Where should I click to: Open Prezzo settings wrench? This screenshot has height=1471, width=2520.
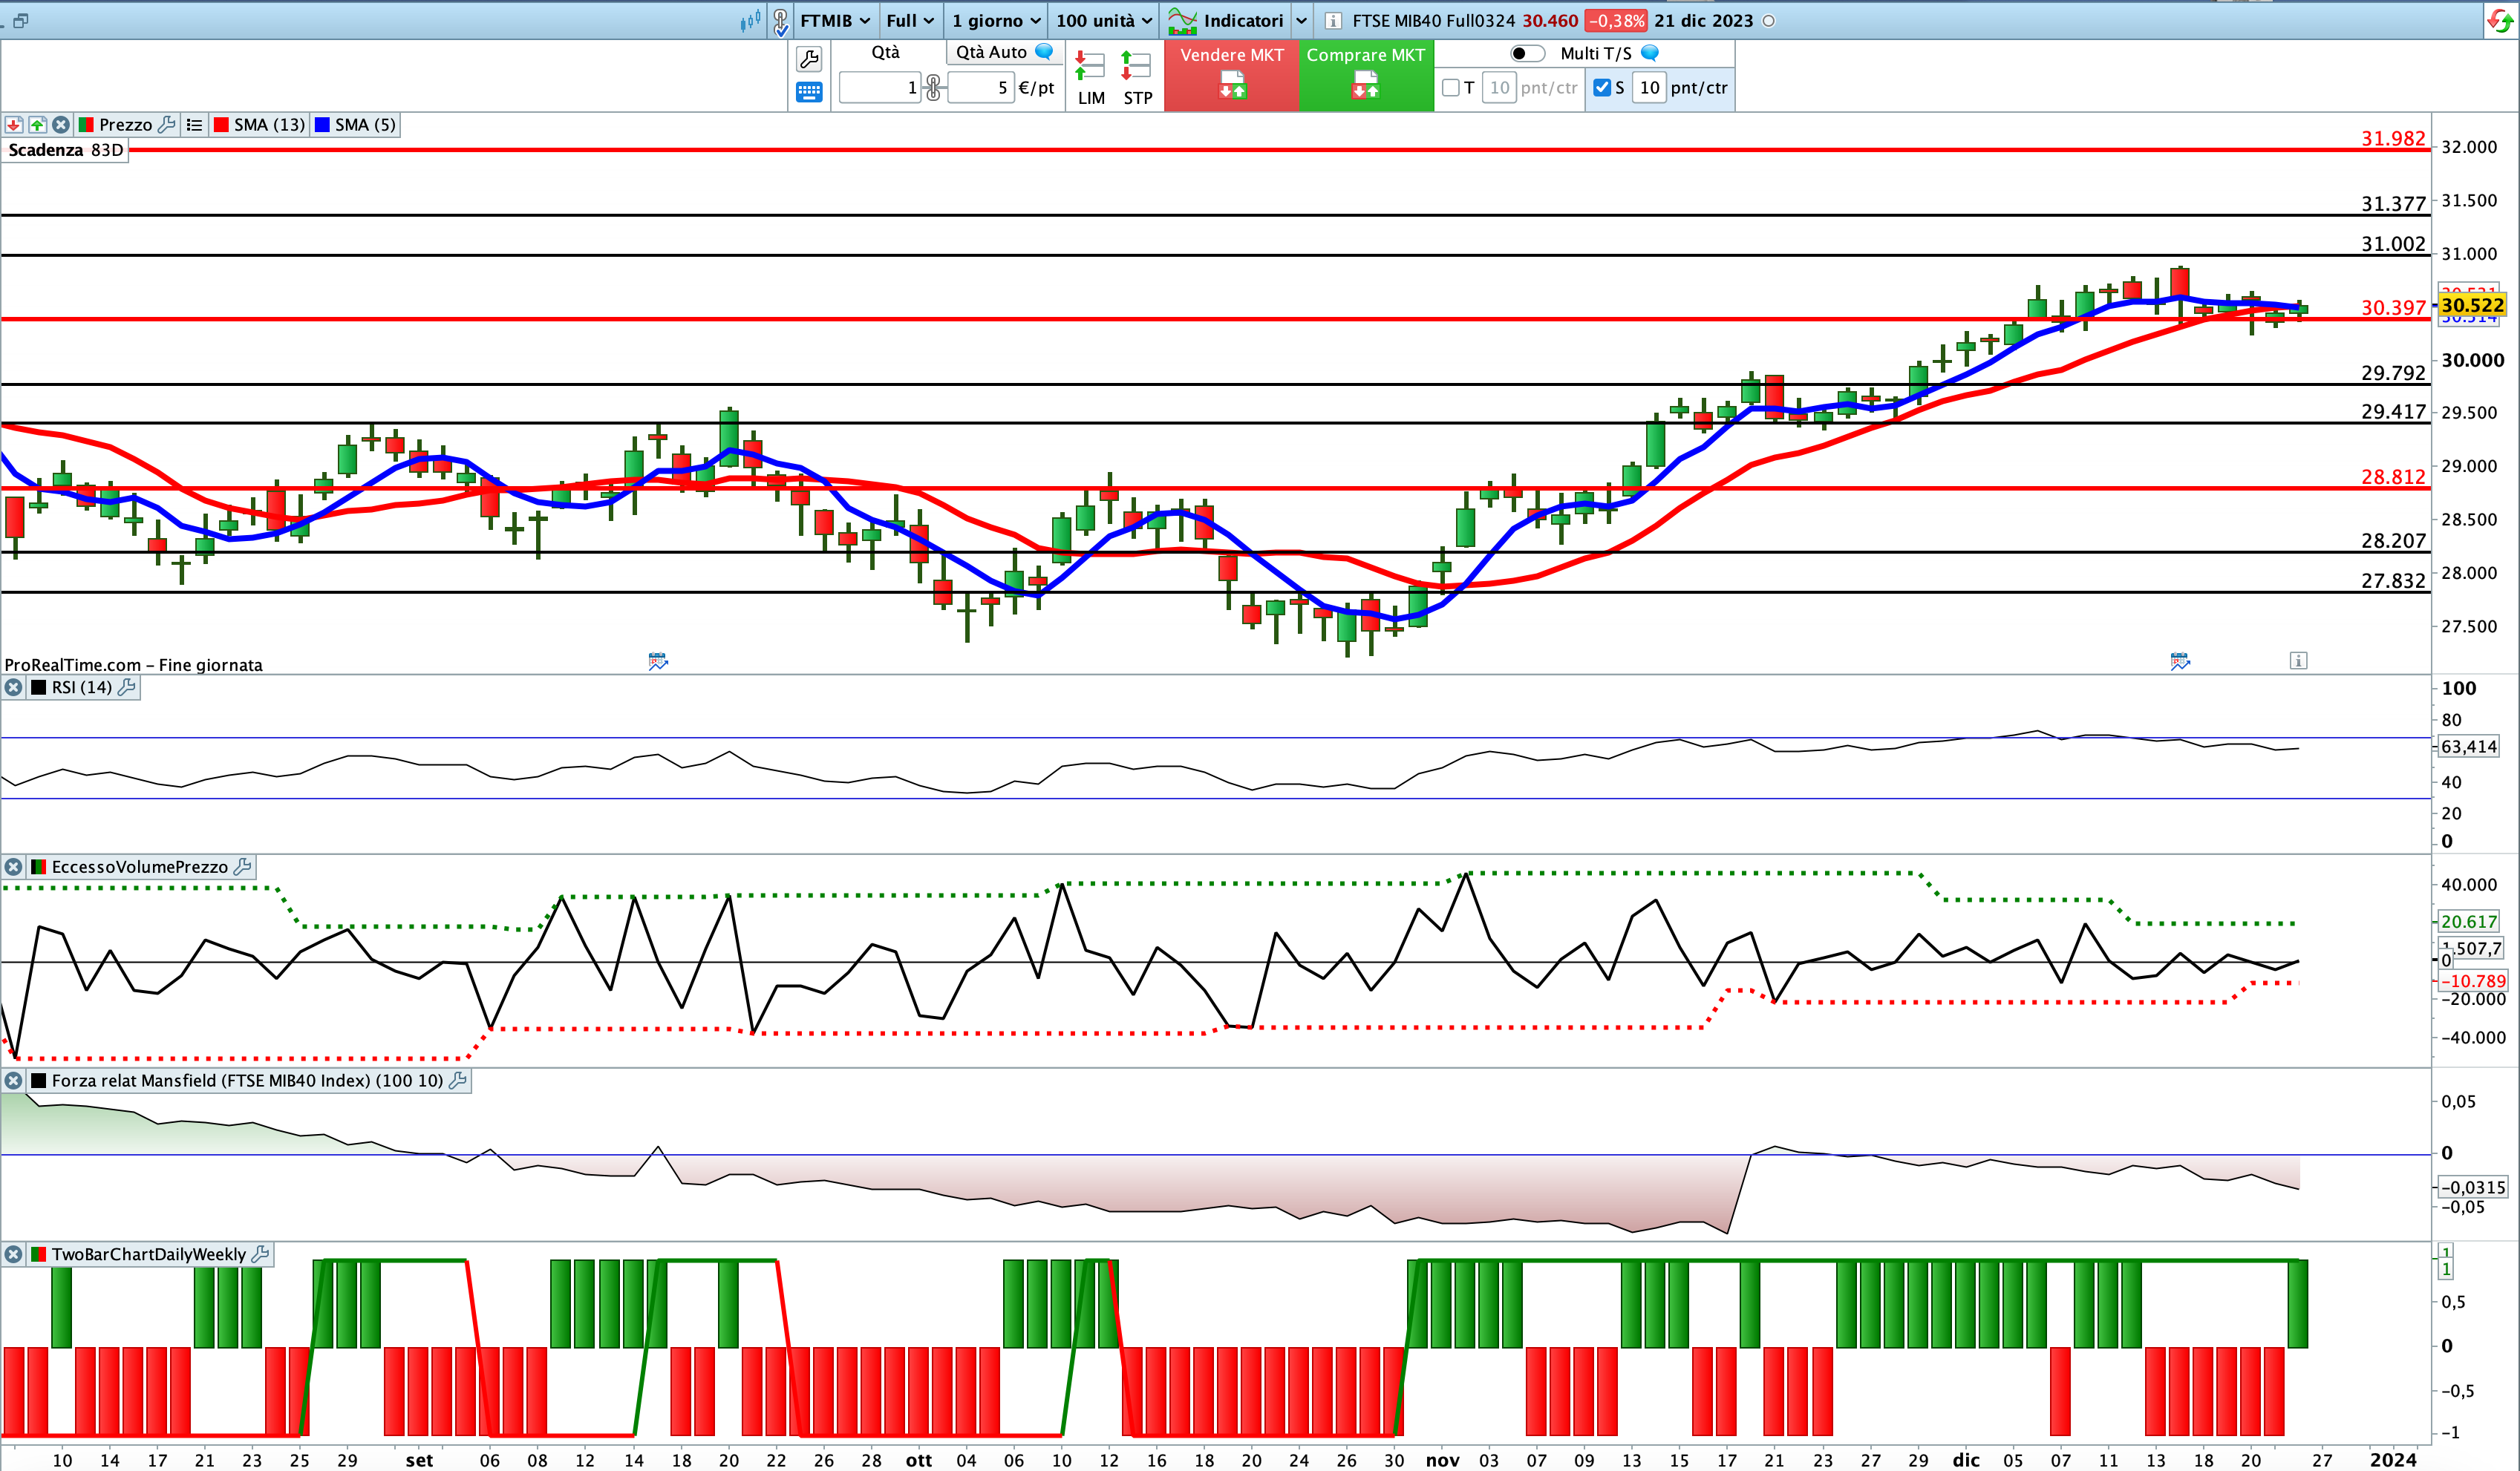coord(167,125)
